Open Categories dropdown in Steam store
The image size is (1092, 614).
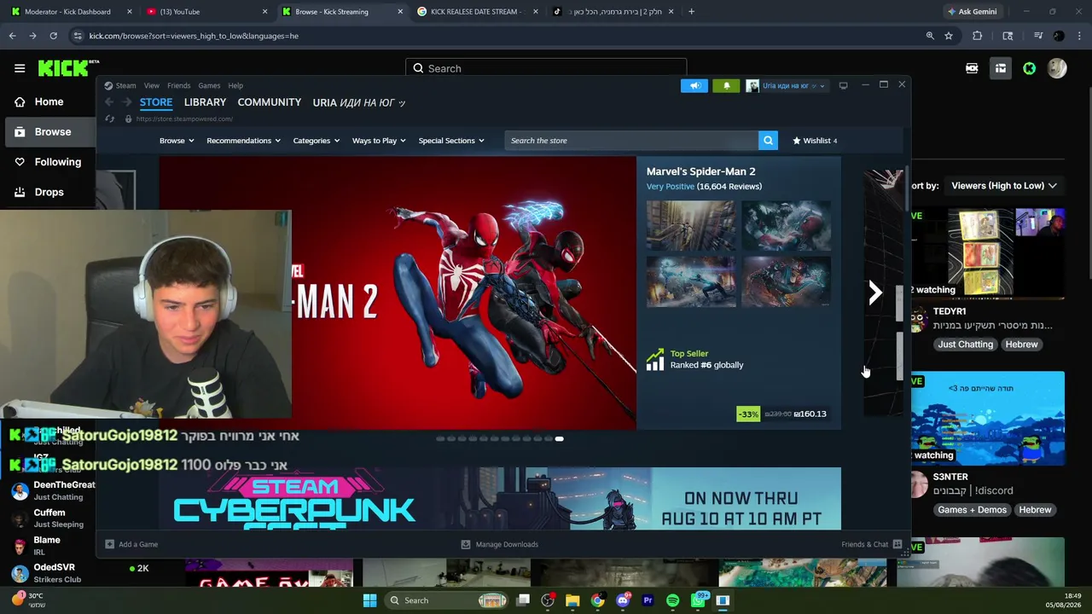click(317, 141)
